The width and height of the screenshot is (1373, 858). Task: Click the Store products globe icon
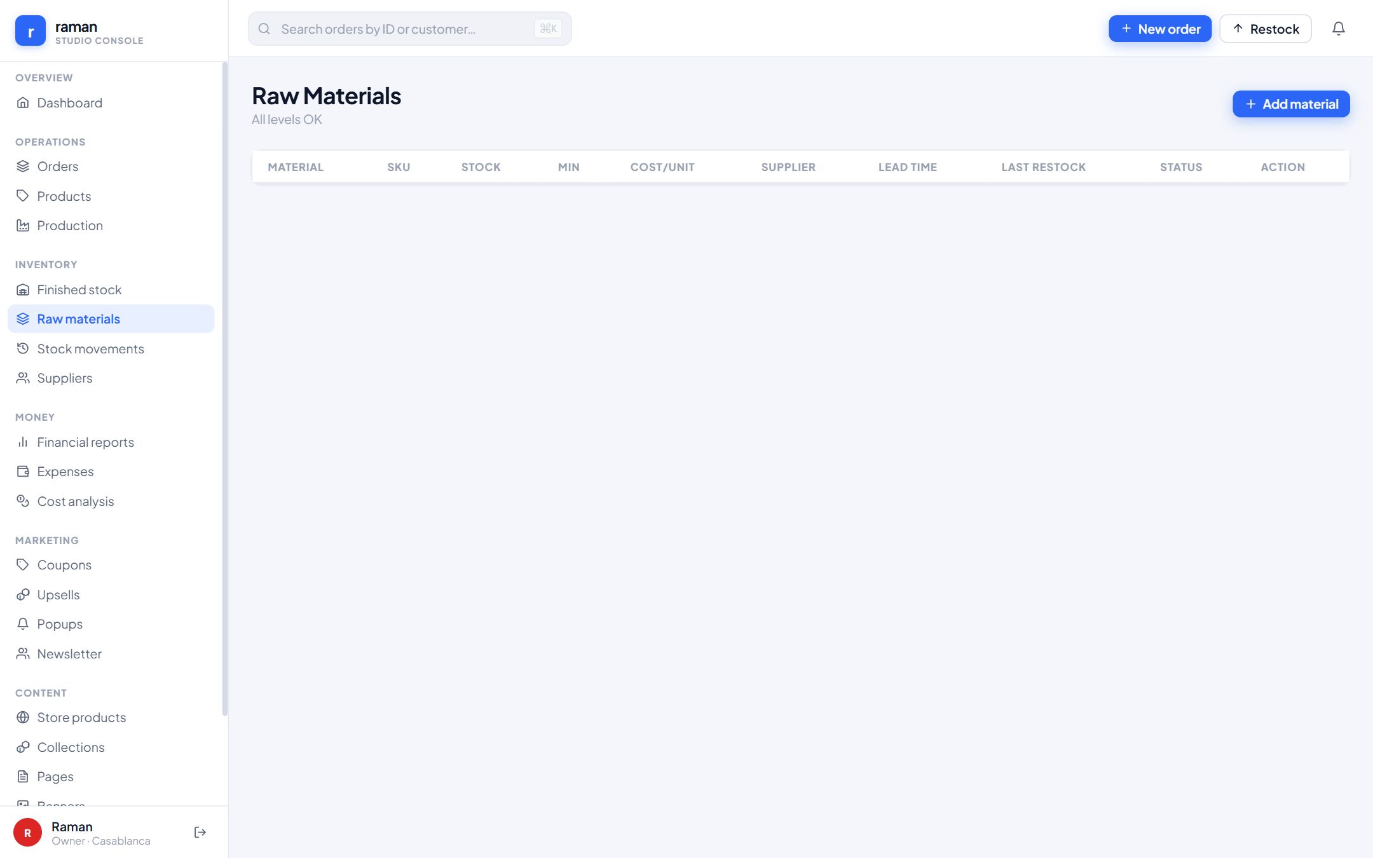click(x=23, y=717)
